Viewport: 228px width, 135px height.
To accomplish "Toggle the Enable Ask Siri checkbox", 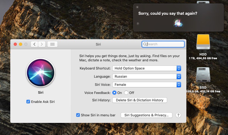I will 28,102.
